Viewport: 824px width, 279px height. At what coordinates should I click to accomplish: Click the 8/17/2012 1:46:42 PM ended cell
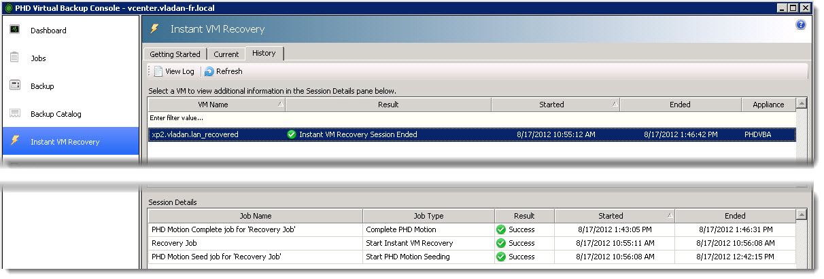tap(681, 134)
